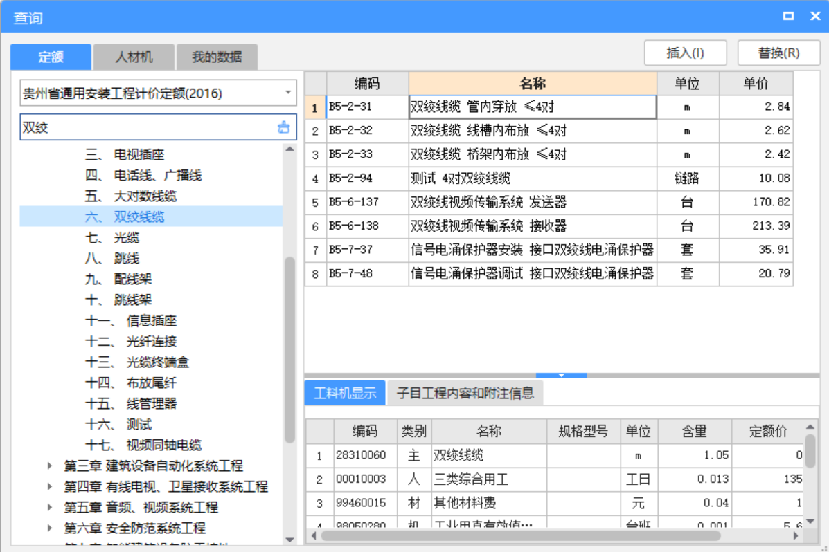Viewport: 829px width, 552px height.
Task: Expand 第五章 音频、视频系统工程 node
Action: coord(49,507)
